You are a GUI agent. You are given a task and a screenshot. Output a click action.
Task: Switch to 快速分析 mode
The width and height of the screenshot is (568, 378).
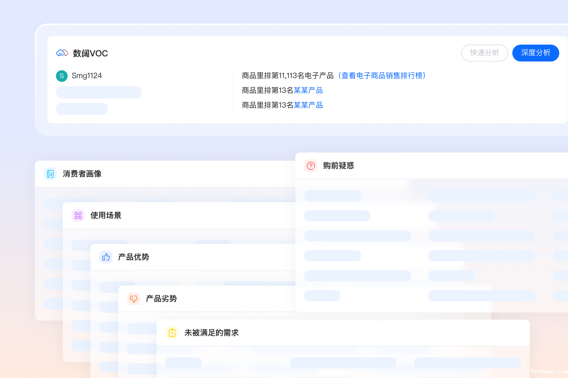point(484,53)
